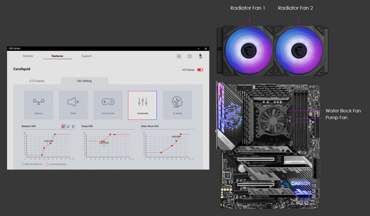Click the Radiator FAN green real-time marker
Screen dimensions: 370x216
[49, 144]
